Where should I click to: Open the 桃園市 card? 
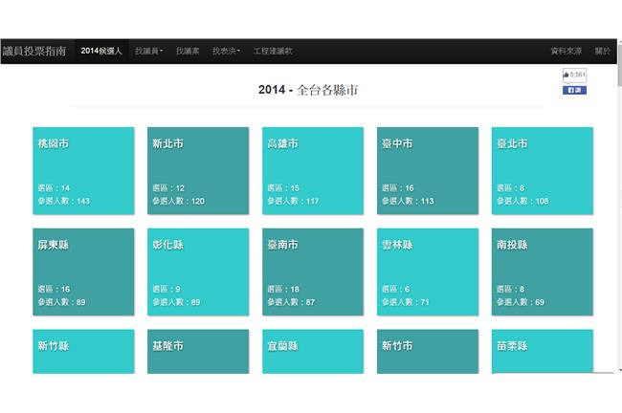click(x=83, y=171)
